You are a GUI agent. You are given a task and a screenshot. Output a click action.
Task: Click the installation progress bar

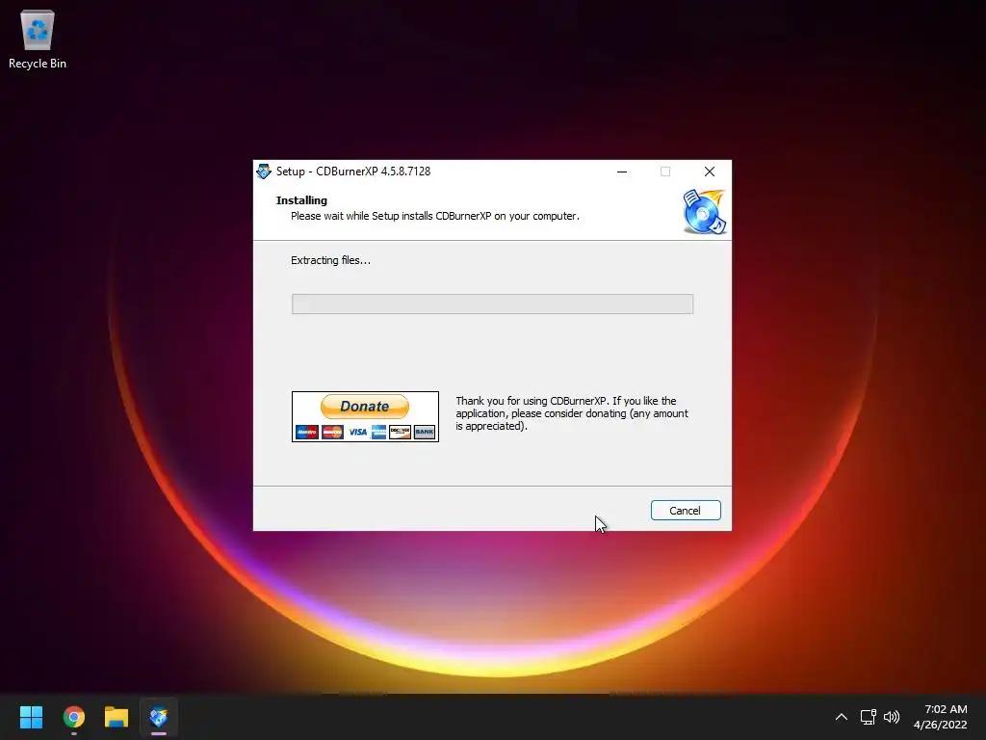[x=492, y=304]
